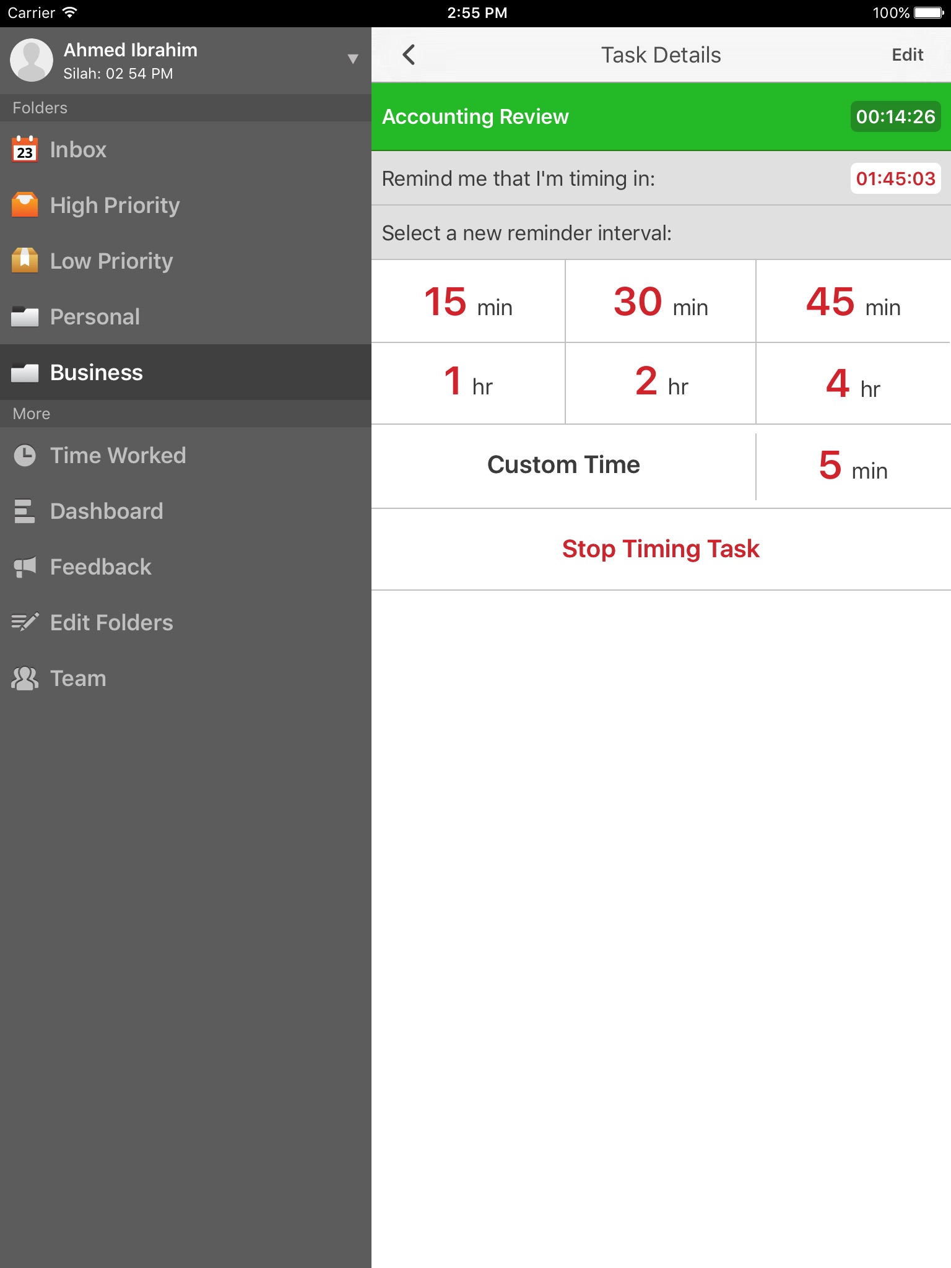The height and width of the screenshot is (1268, 951).
Task: Tap the Dashboard bars icon
Action: pyautogui.click(x=25, y=511)
